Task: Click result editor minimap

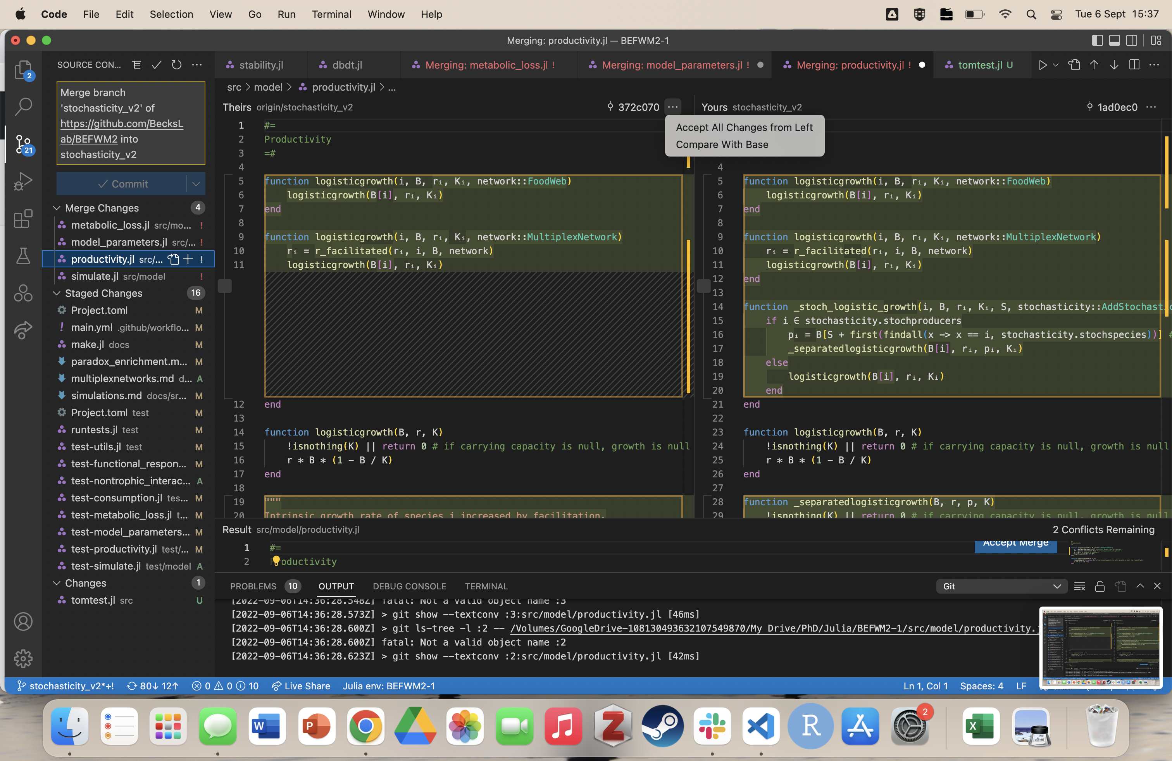Action: click(1113, 554)
